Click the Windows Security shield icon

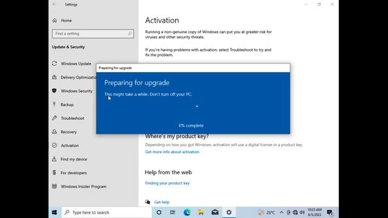[x=55, y=91]
